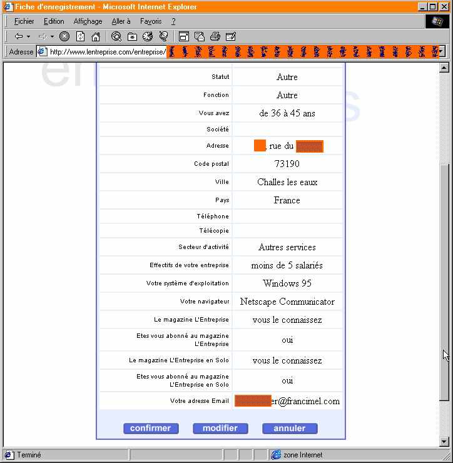
Task: Click the 'France' country value
Action: coord(287,200)
